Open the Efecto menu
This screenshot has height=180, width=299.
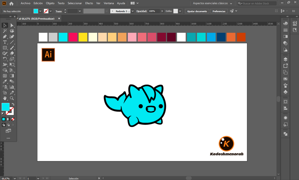click(x=89, y=3)
